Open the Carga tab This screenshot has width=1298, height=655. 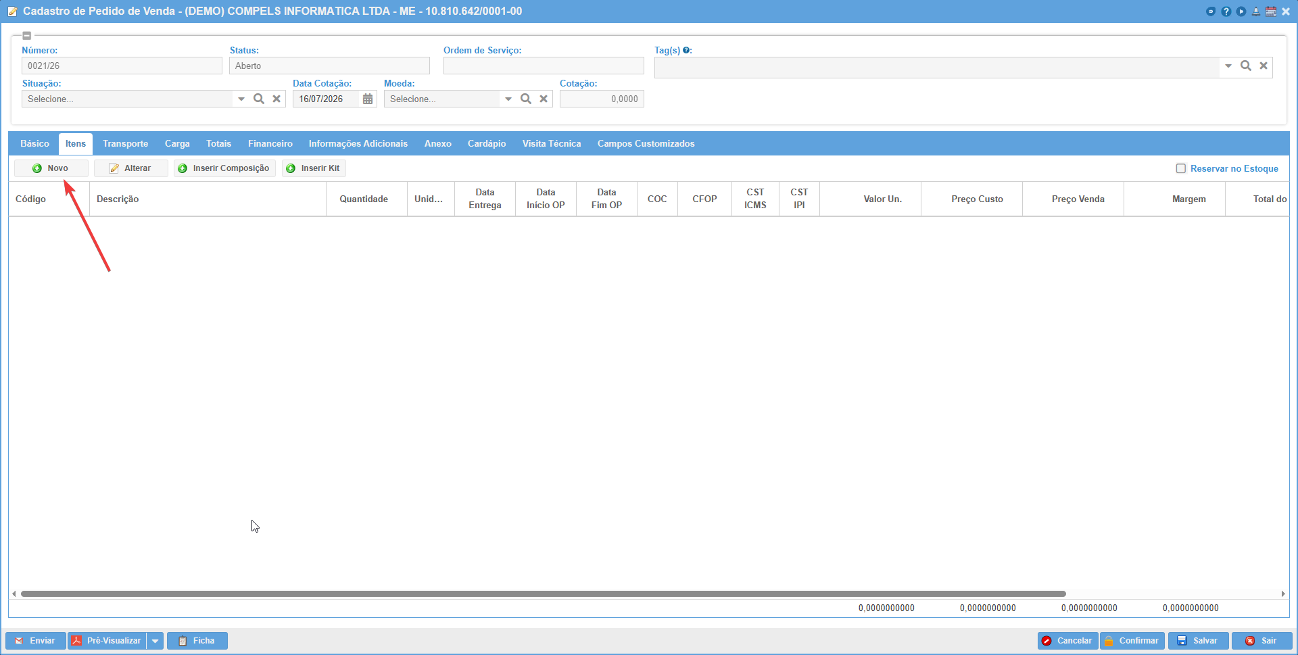177,143
